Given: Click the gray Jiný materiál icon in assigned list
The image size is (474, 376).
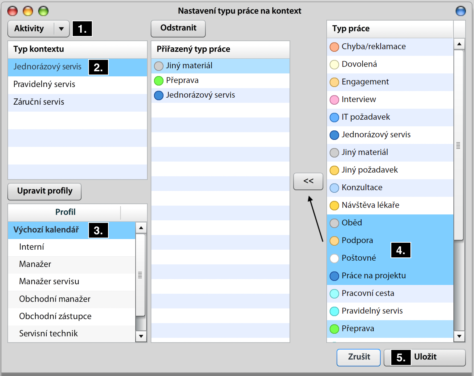Looking at the screenshot, I should (x=158, y=66).
